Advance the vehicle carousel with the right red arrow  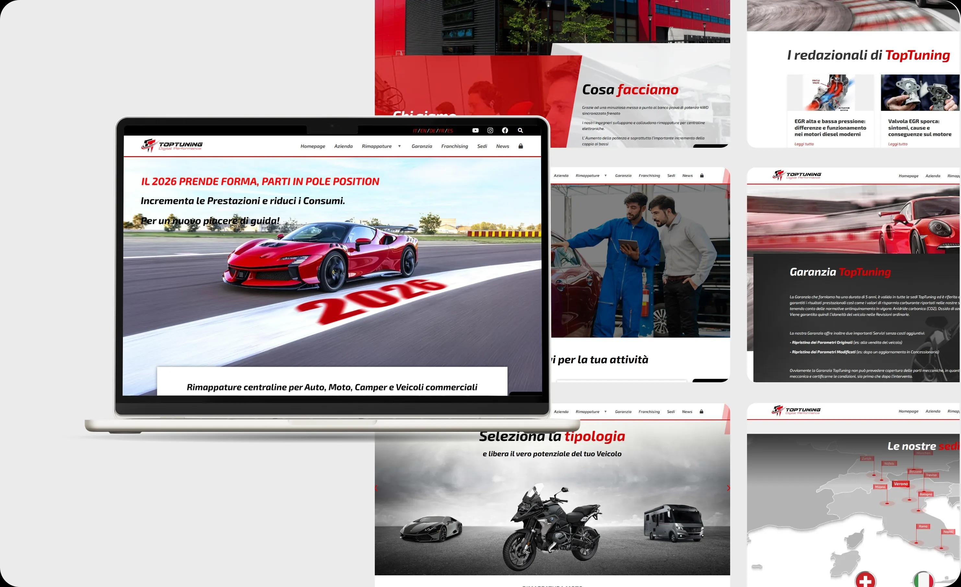point(728,488)
